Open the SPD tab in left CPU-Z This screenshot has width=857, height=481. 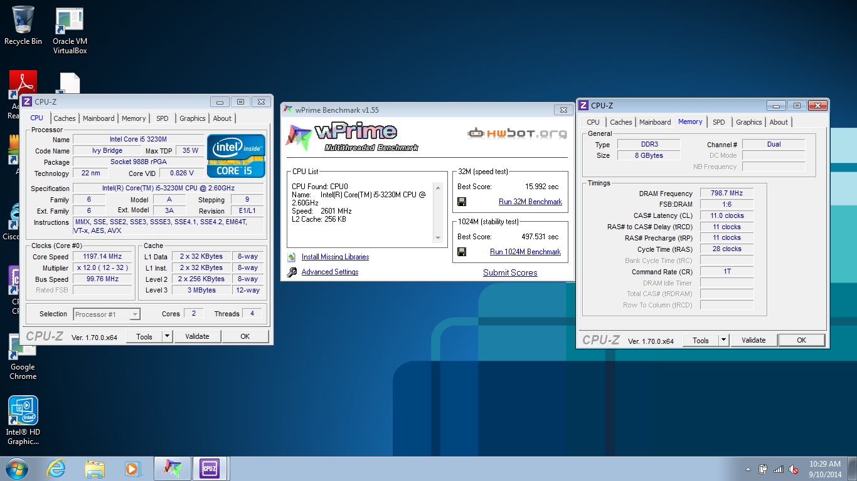pos(162,118)
